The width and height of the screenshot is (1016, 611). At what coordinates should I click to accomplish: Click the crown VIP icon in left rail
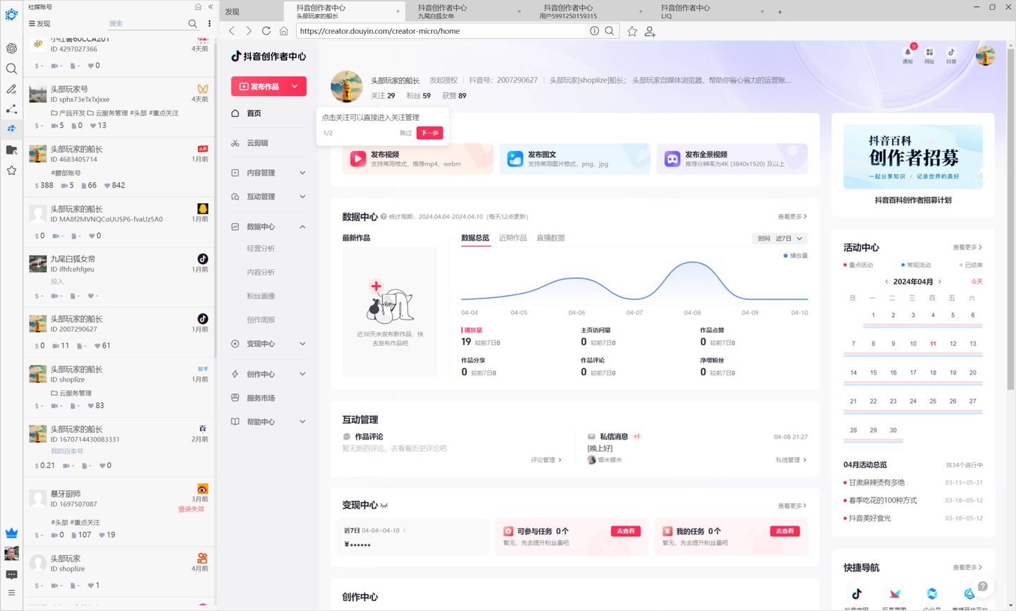(x=11, y=533)
